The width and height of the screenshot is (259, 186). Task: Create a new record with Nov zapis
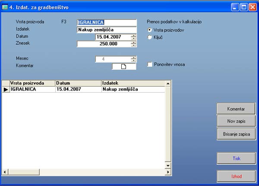coord(236,121)
